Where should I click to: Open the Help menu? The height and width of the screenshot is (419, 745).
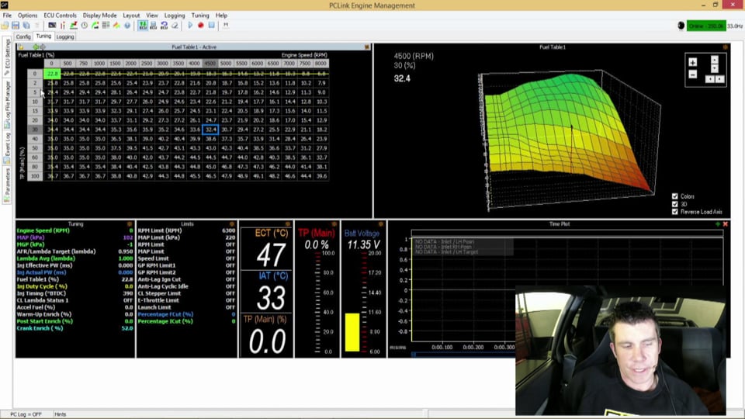click(x=221, y=16)
